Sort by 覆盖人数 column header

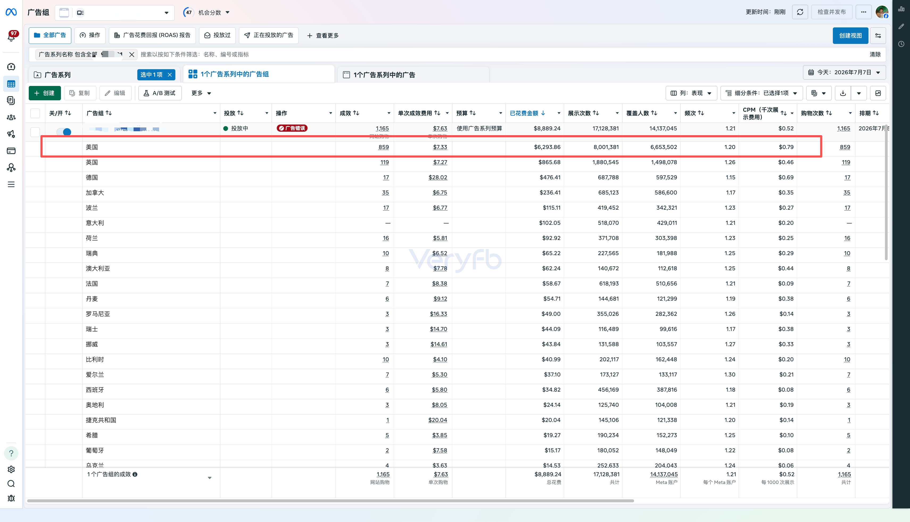[642, 113]
